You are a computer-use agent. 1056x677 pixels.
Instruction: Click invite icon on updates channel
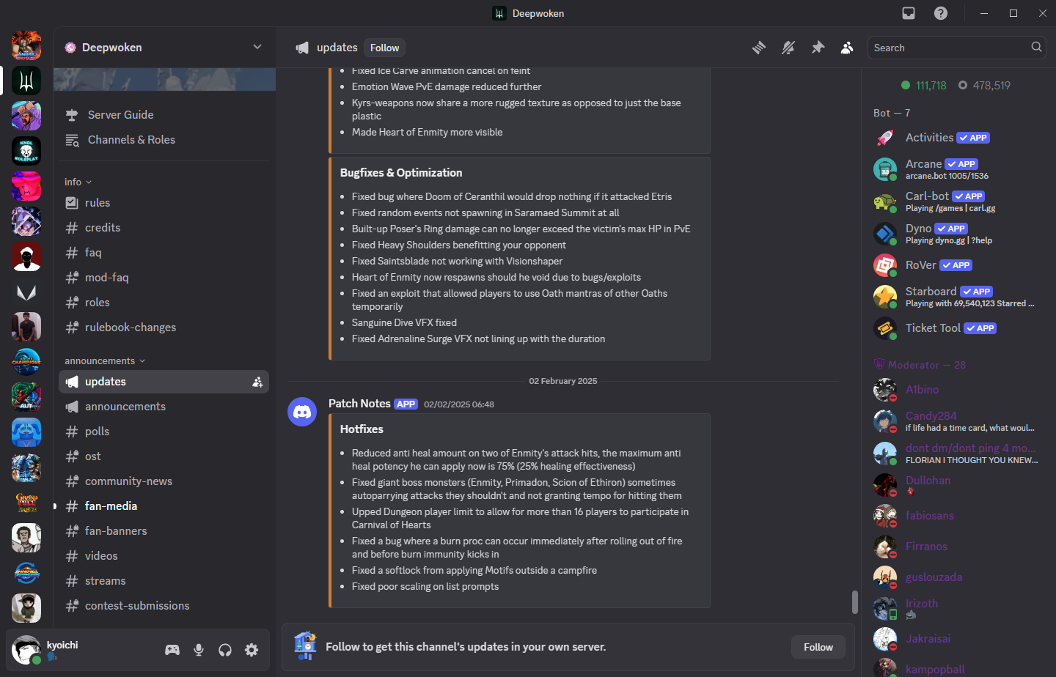coord(257,382)
